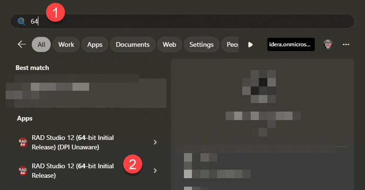Show more filters with the play arrow

[250, 44]
